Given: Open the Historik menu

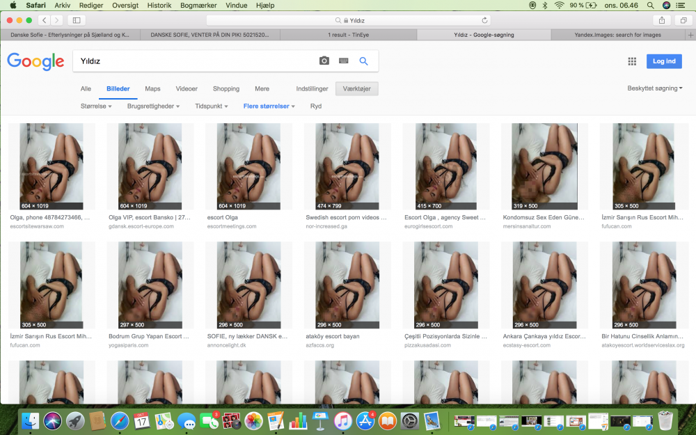Looking at the screenshot, I should coord(159,6).
